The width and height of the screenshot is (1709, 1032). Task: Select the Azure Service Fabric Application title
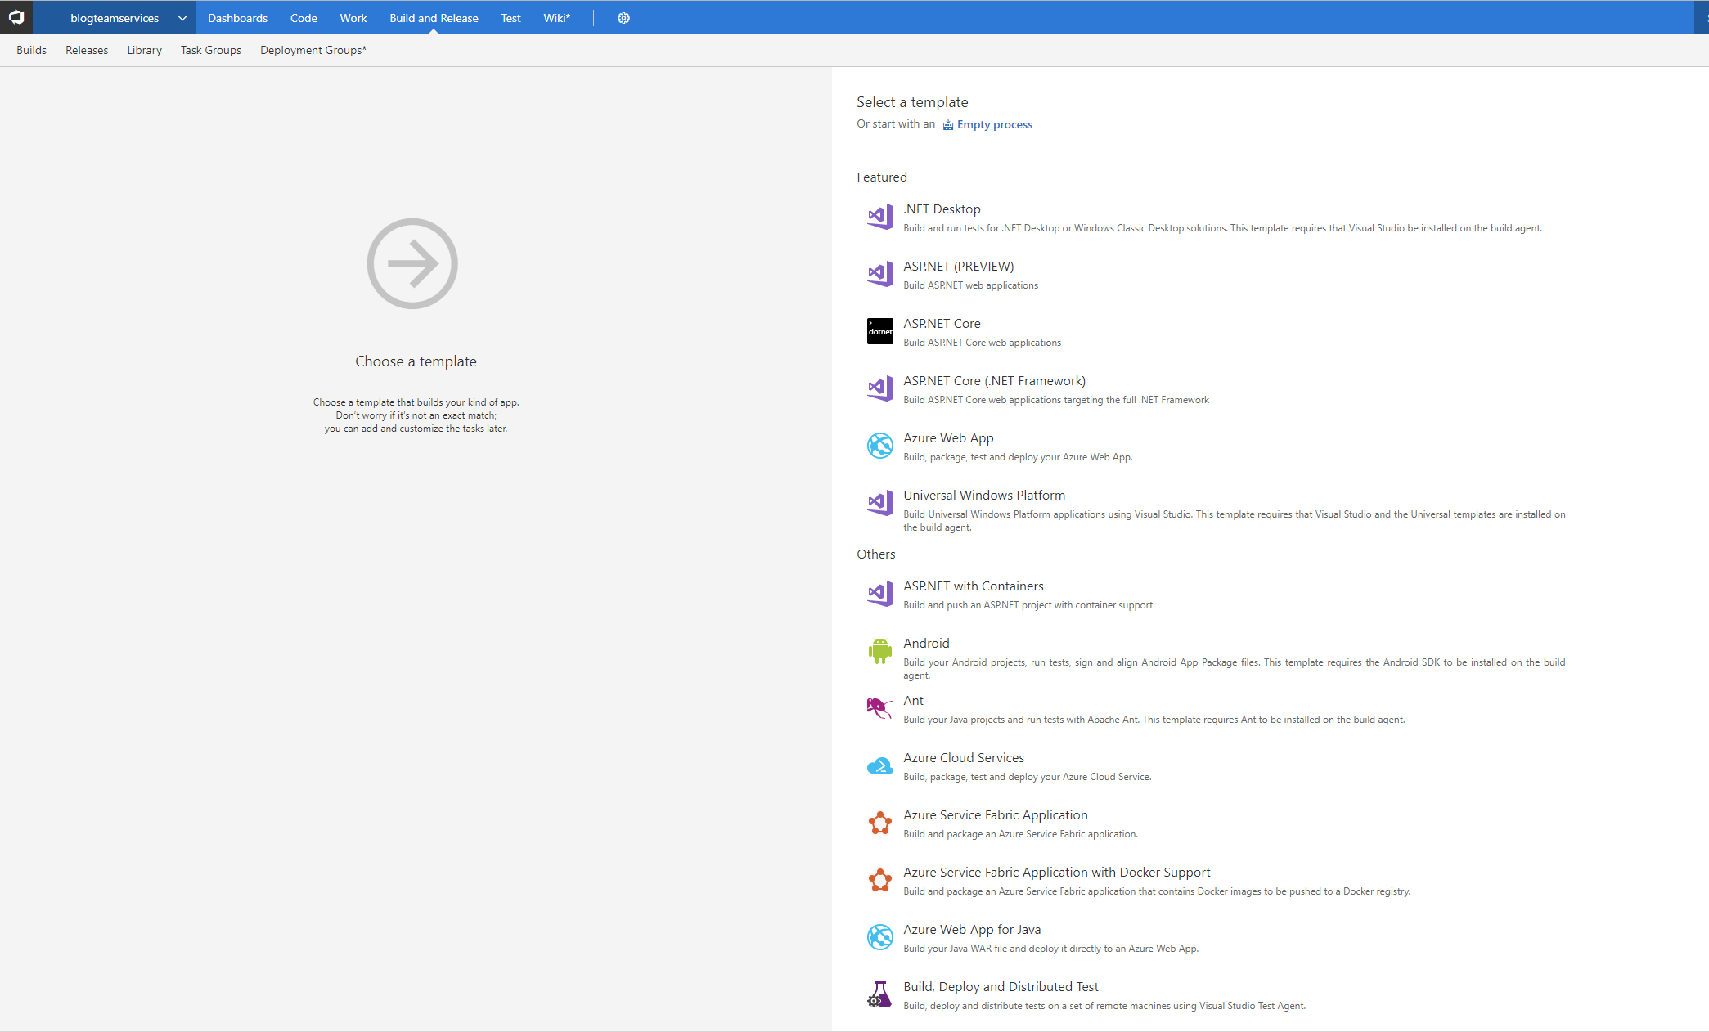[x=996, y=815]
